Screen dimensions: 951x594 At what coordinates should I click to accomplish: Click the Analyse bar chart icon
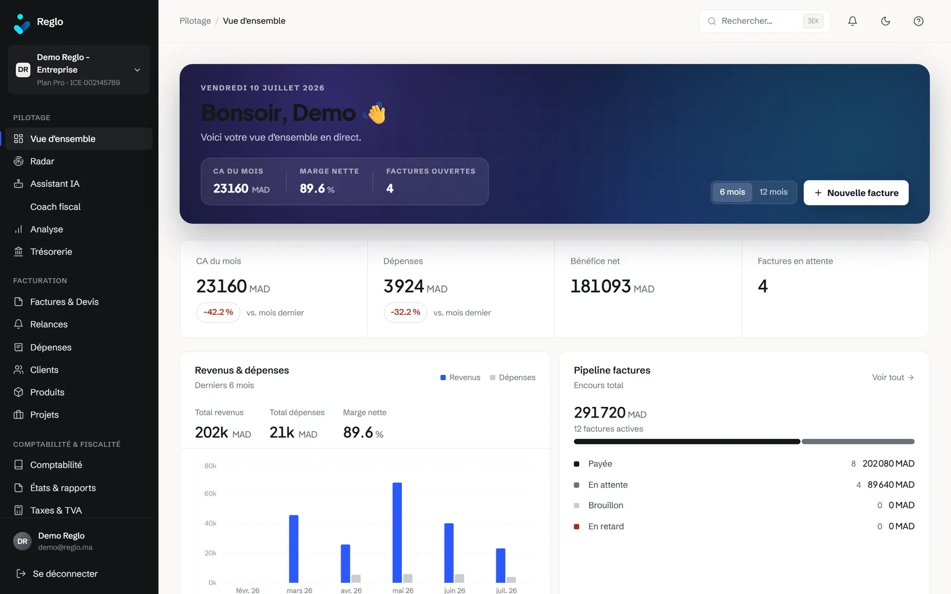[x=18, y=229]
